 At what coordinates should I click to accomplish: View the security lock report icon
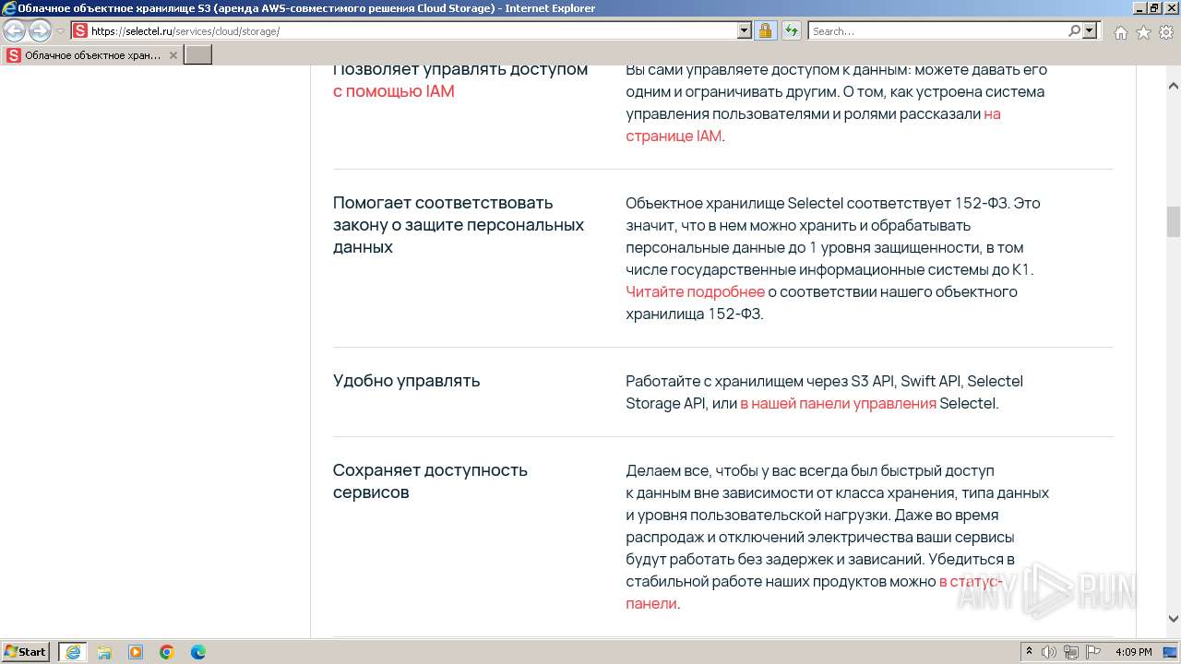tap(765, 31)
